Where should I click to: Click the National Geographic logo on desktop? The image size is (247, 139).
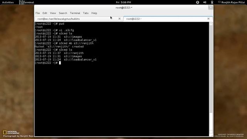(x=11, y=132)
